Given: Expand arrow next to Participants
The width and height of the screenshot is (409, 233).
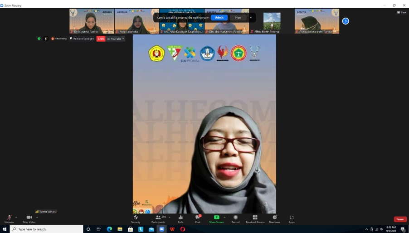Looking at the screenshot, I should (x=170, y=217).
